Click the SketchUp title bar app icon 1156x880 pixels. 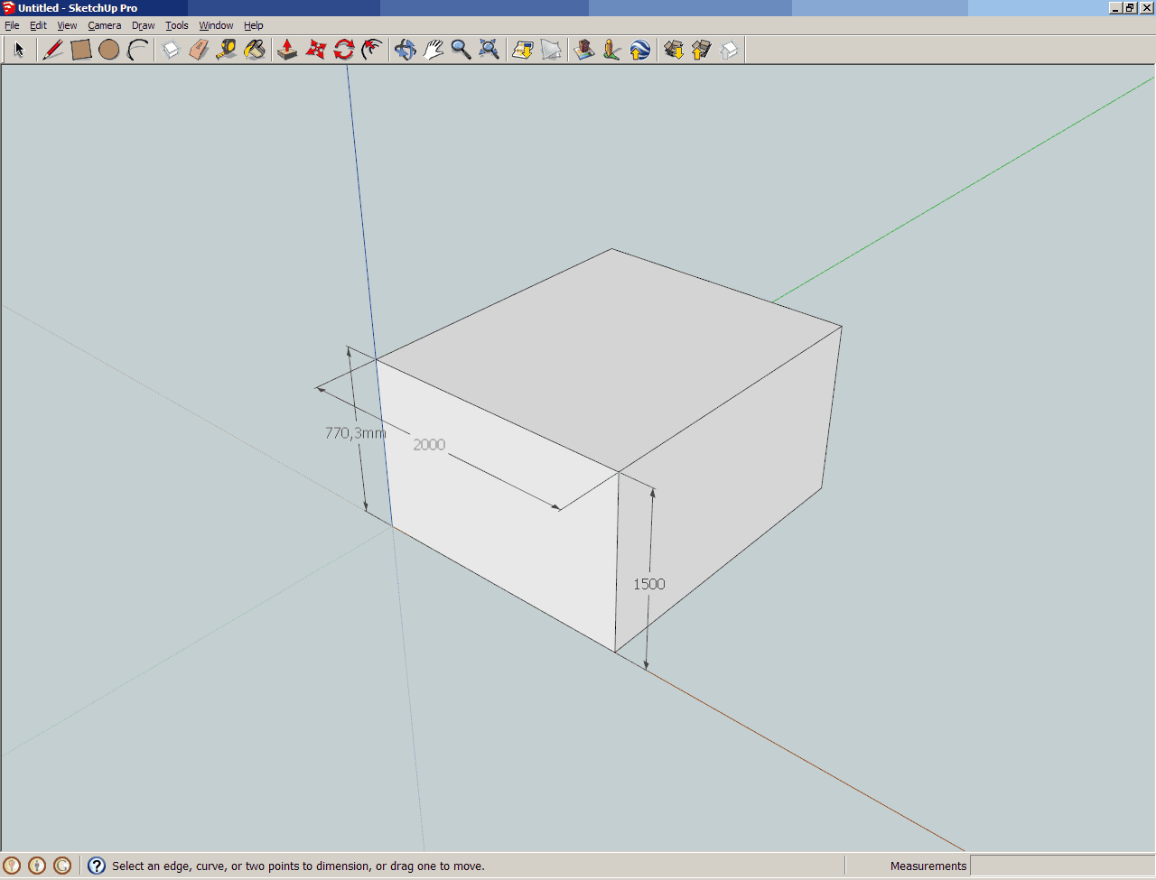(x=9, y=8)
